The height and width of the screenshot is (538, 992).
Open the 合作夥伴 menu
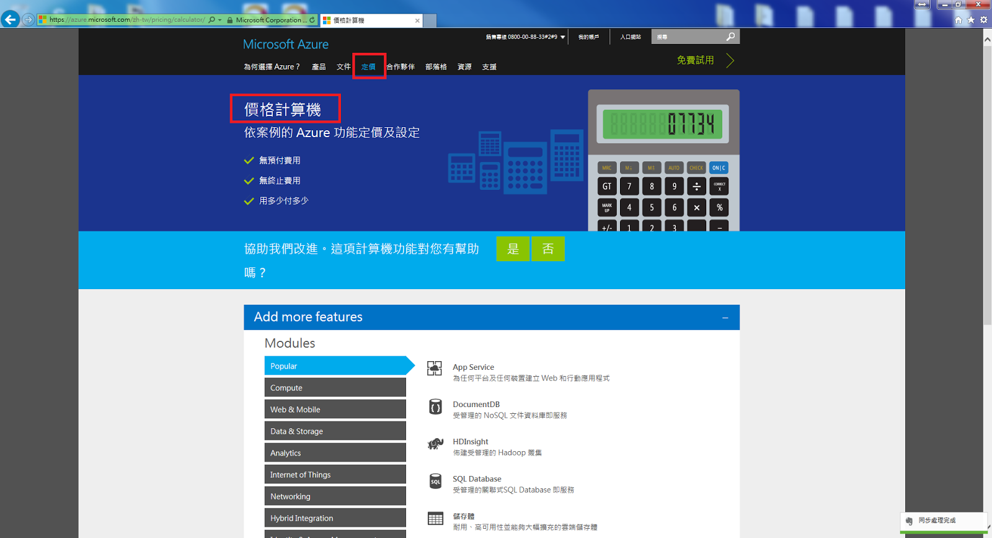click(x=401, y=67)
